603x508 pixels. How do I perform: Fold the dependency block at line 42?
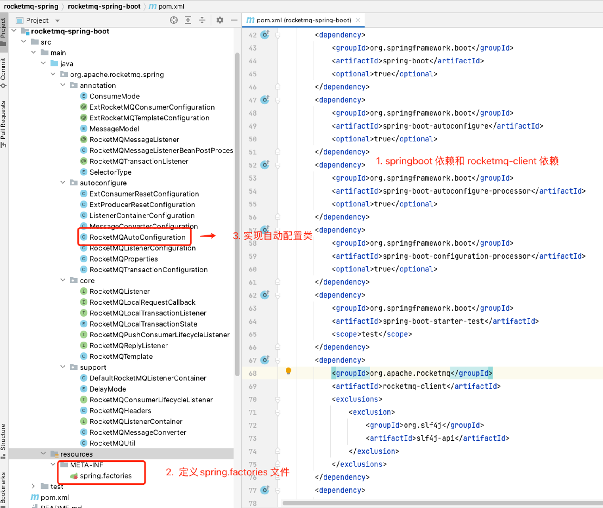click(x=278, y=35)
